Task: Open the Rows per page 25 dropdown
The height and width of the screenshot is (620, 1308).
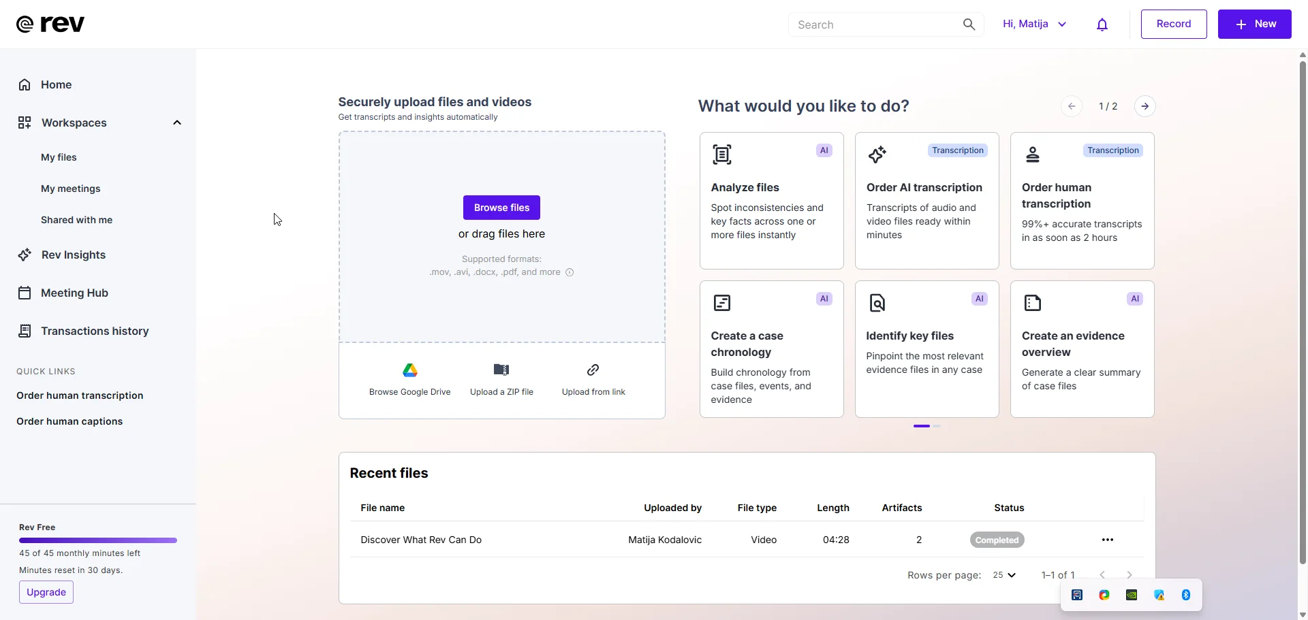Action: 1004,575
